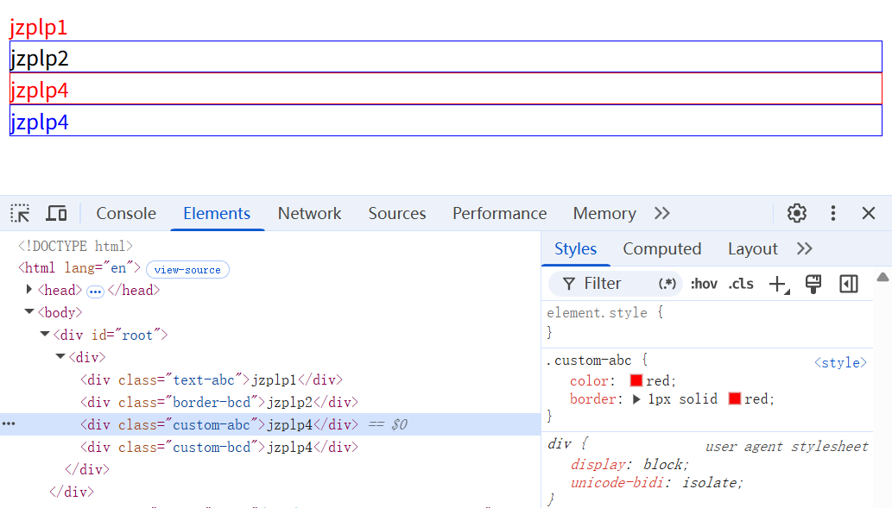Select the Styles sub-tab
This screenshot has height=508, width=892.
[575, 249]
